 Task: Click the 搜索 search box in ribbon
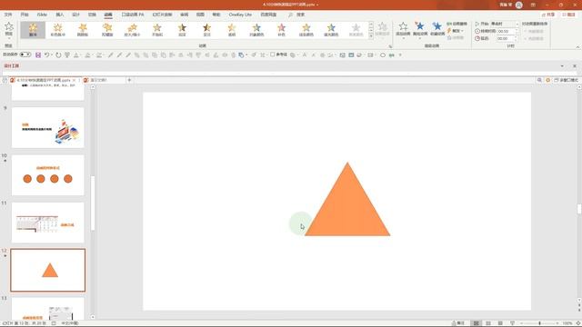point(297,15)
